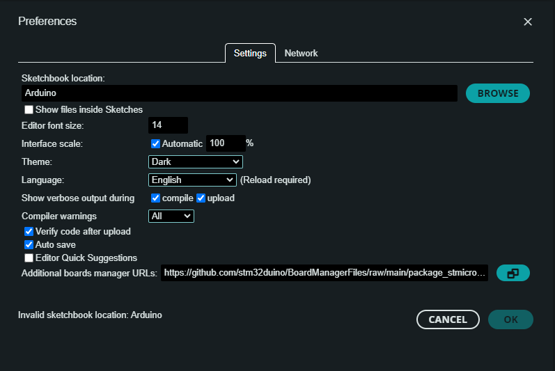This screenshot has width=555, height=371.
Task: Confirm preferences with OK button
Action: tap(510, 319)
